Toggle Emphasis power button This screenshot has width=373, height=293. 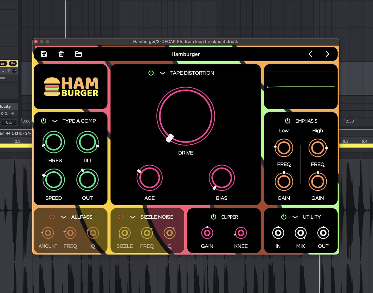[288, 121]
